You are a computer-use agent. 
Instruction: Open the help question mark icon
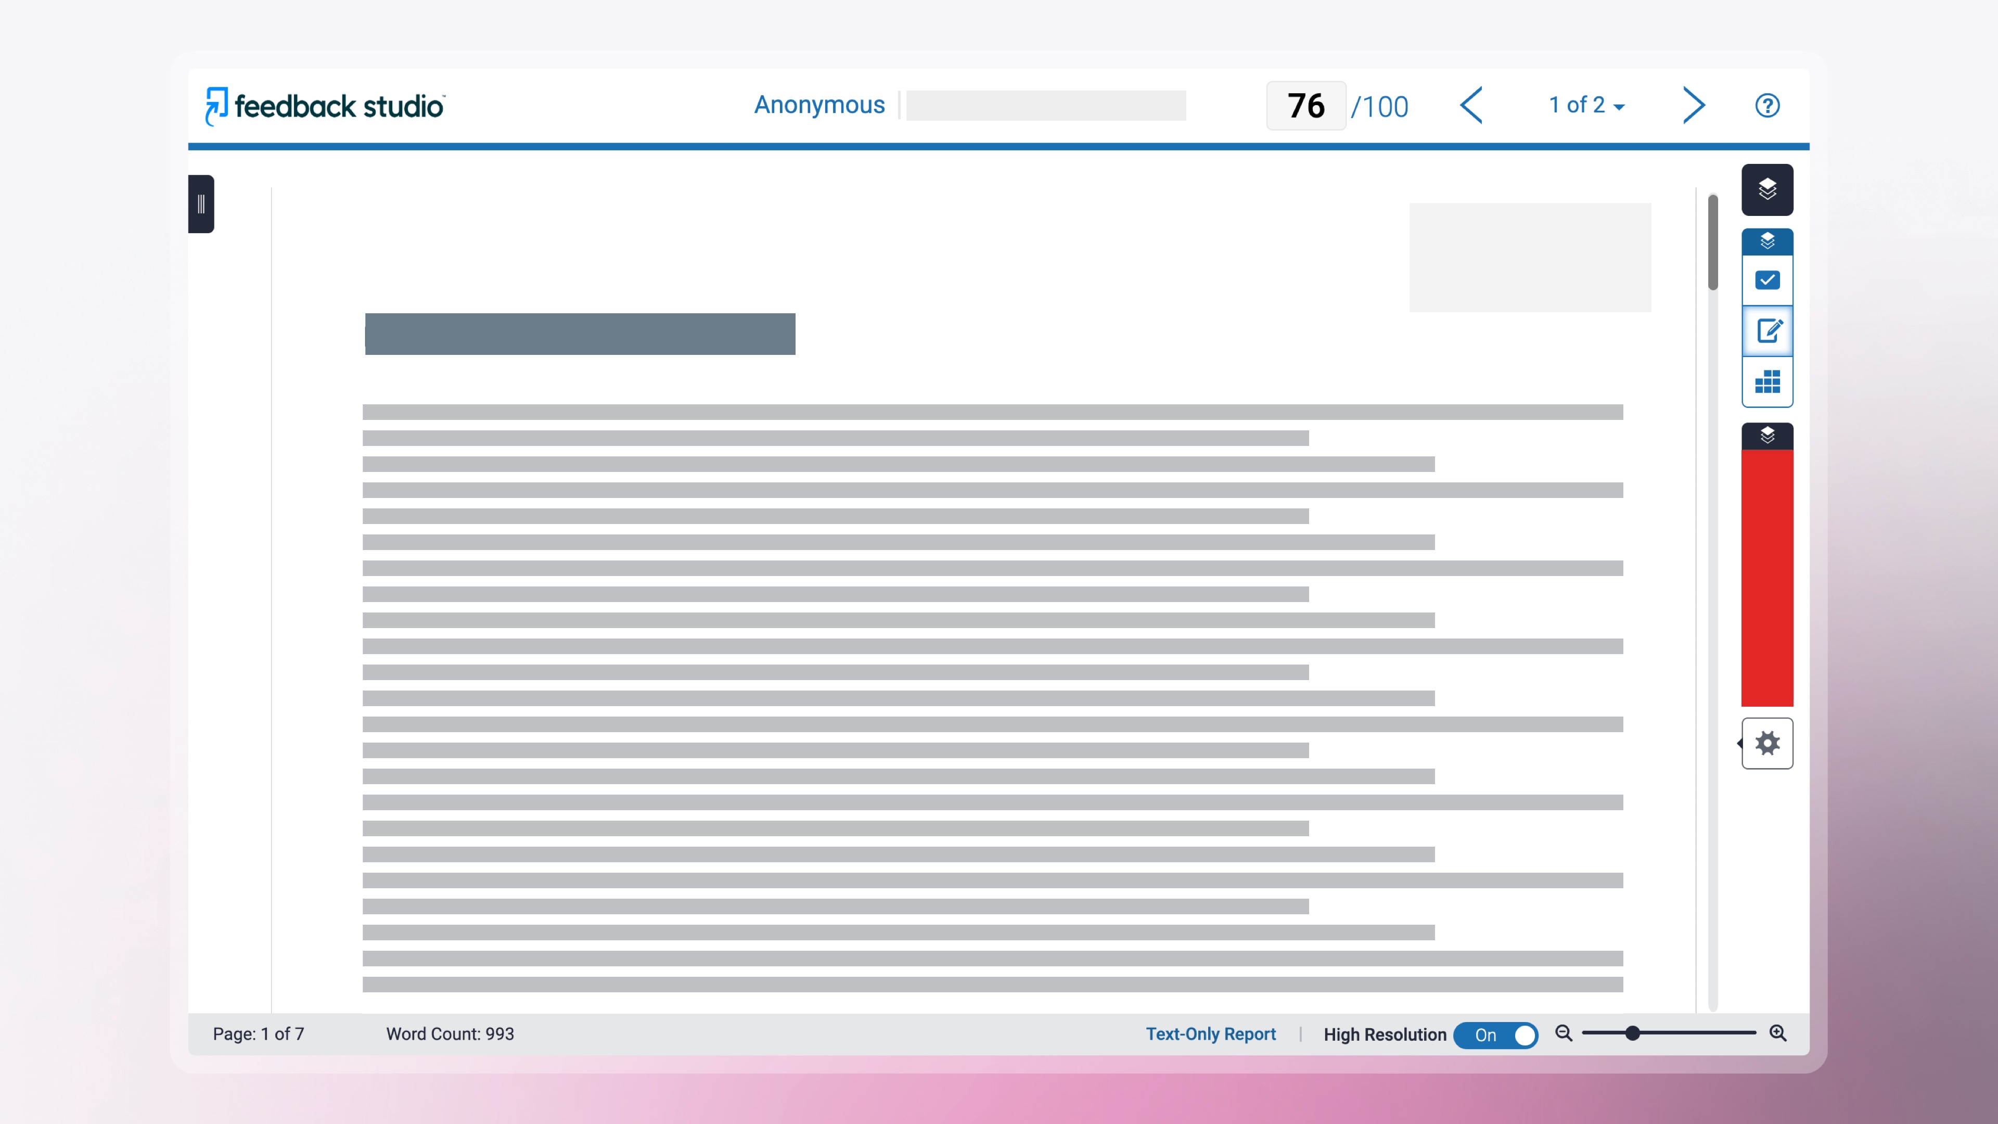(x=1767, y=106)
